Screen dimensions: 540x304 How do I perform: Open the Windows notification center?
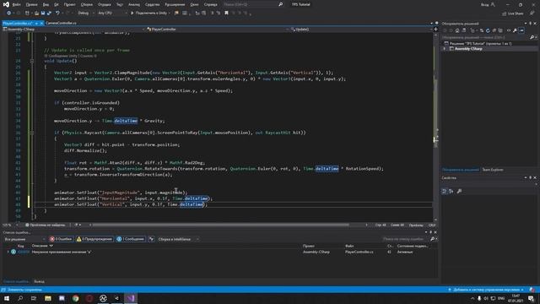coord(531,298)
